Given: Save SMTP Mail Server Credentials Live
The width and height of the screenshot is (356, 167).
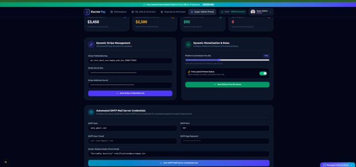Looking at the screenshot, I should tap(179, 163).
